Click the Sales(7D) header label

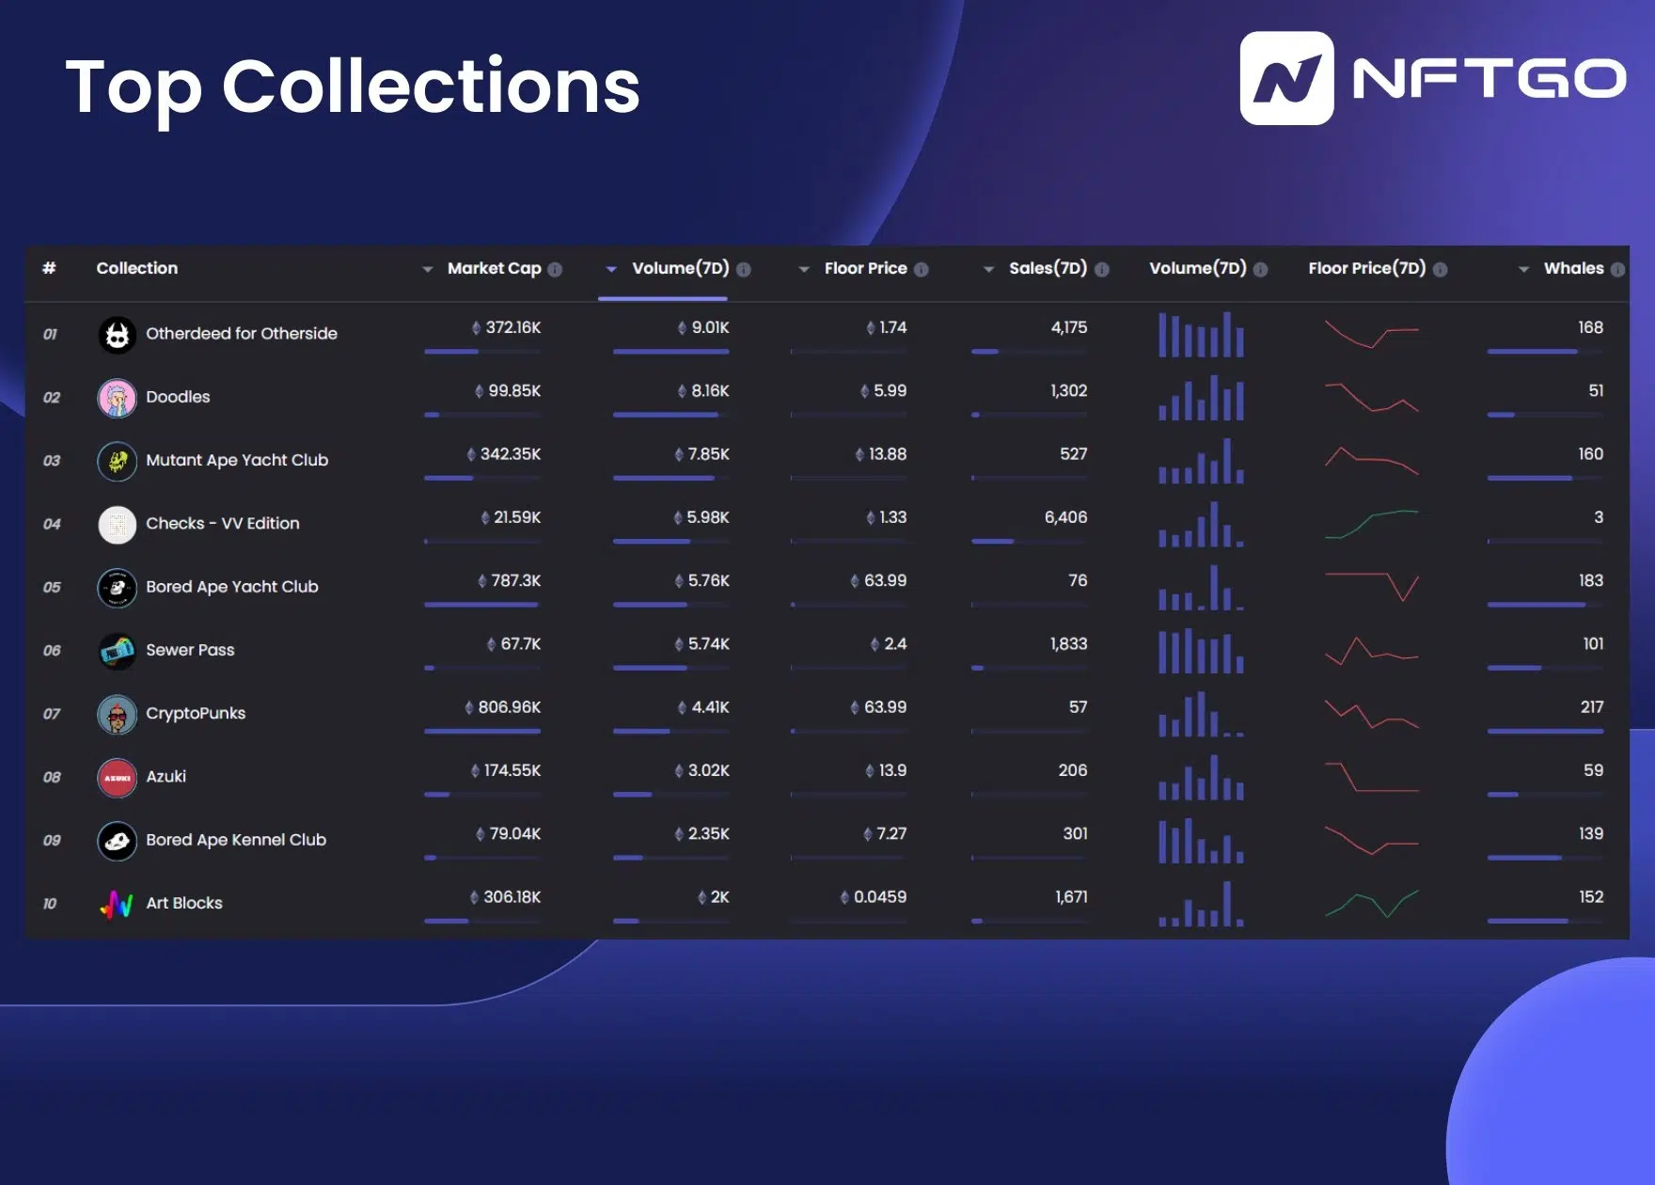click(1048, 269)
